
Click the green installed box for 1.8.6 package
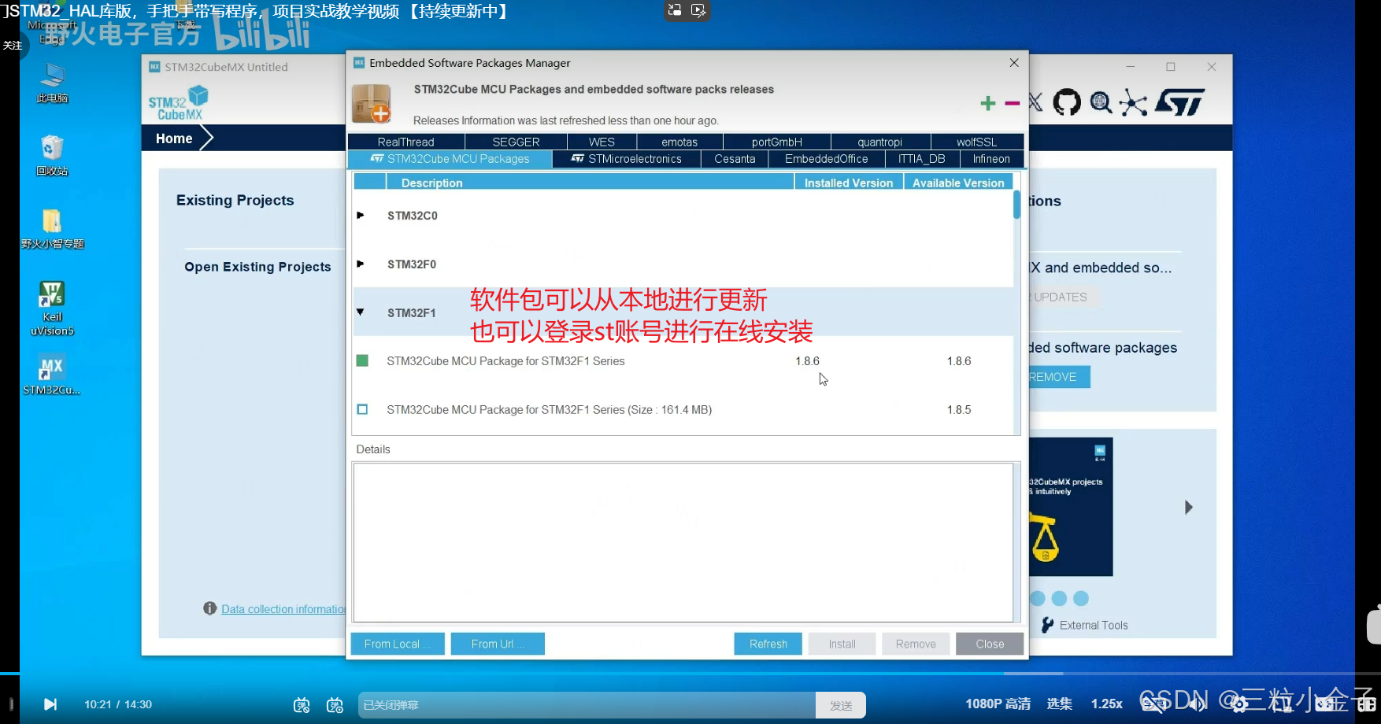pos(362,360)
